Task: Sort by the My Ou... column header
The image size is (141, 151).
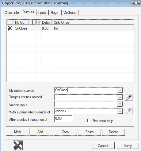Action: [x=21, y=22]
